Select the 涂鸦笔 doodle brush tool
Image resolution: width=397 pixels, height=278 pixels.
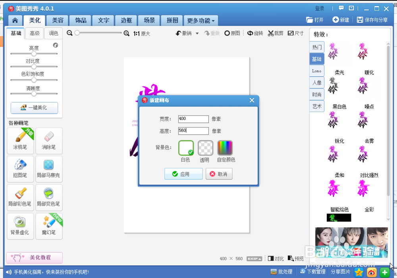pos(20,141)
